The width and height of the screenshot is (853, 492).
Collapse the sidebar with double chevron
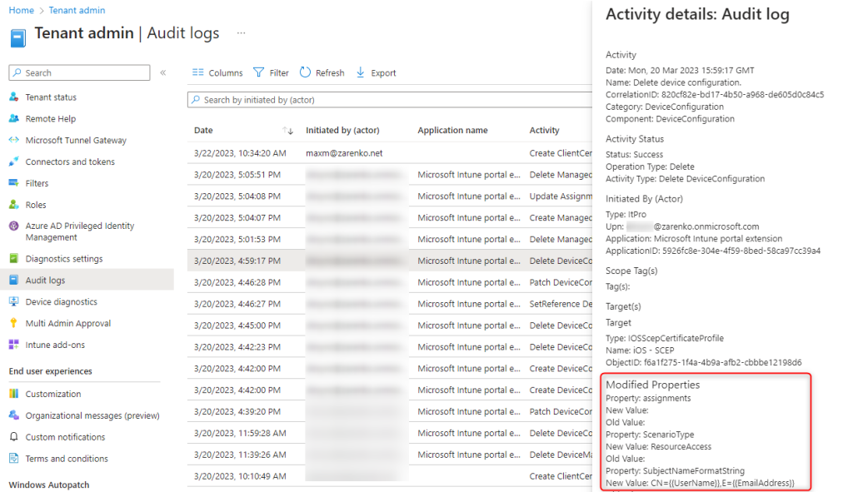[162, 72]
